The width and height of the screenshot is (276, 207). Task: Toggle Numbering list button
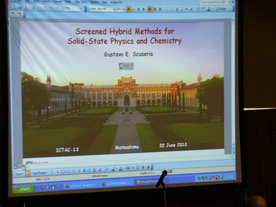tap(166, 9)
